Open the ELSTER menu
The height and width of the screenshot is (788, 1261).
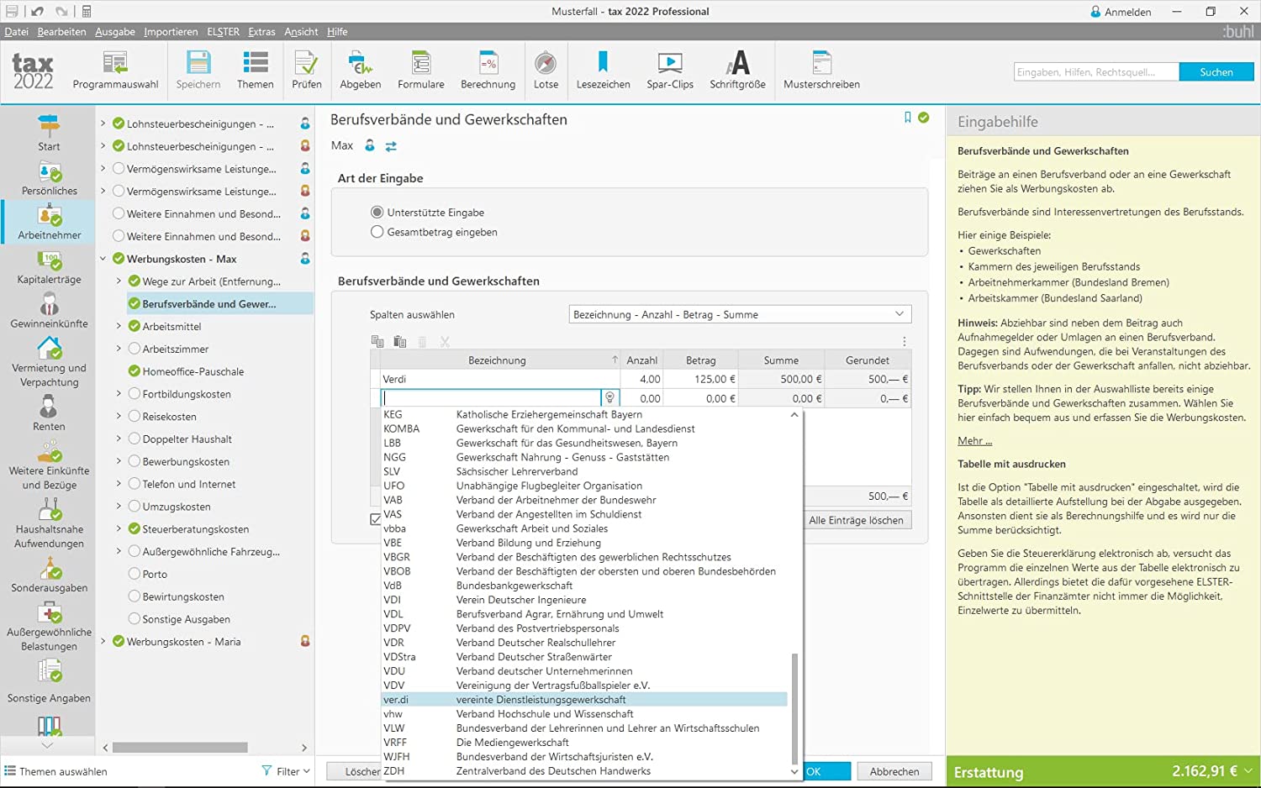223,32
